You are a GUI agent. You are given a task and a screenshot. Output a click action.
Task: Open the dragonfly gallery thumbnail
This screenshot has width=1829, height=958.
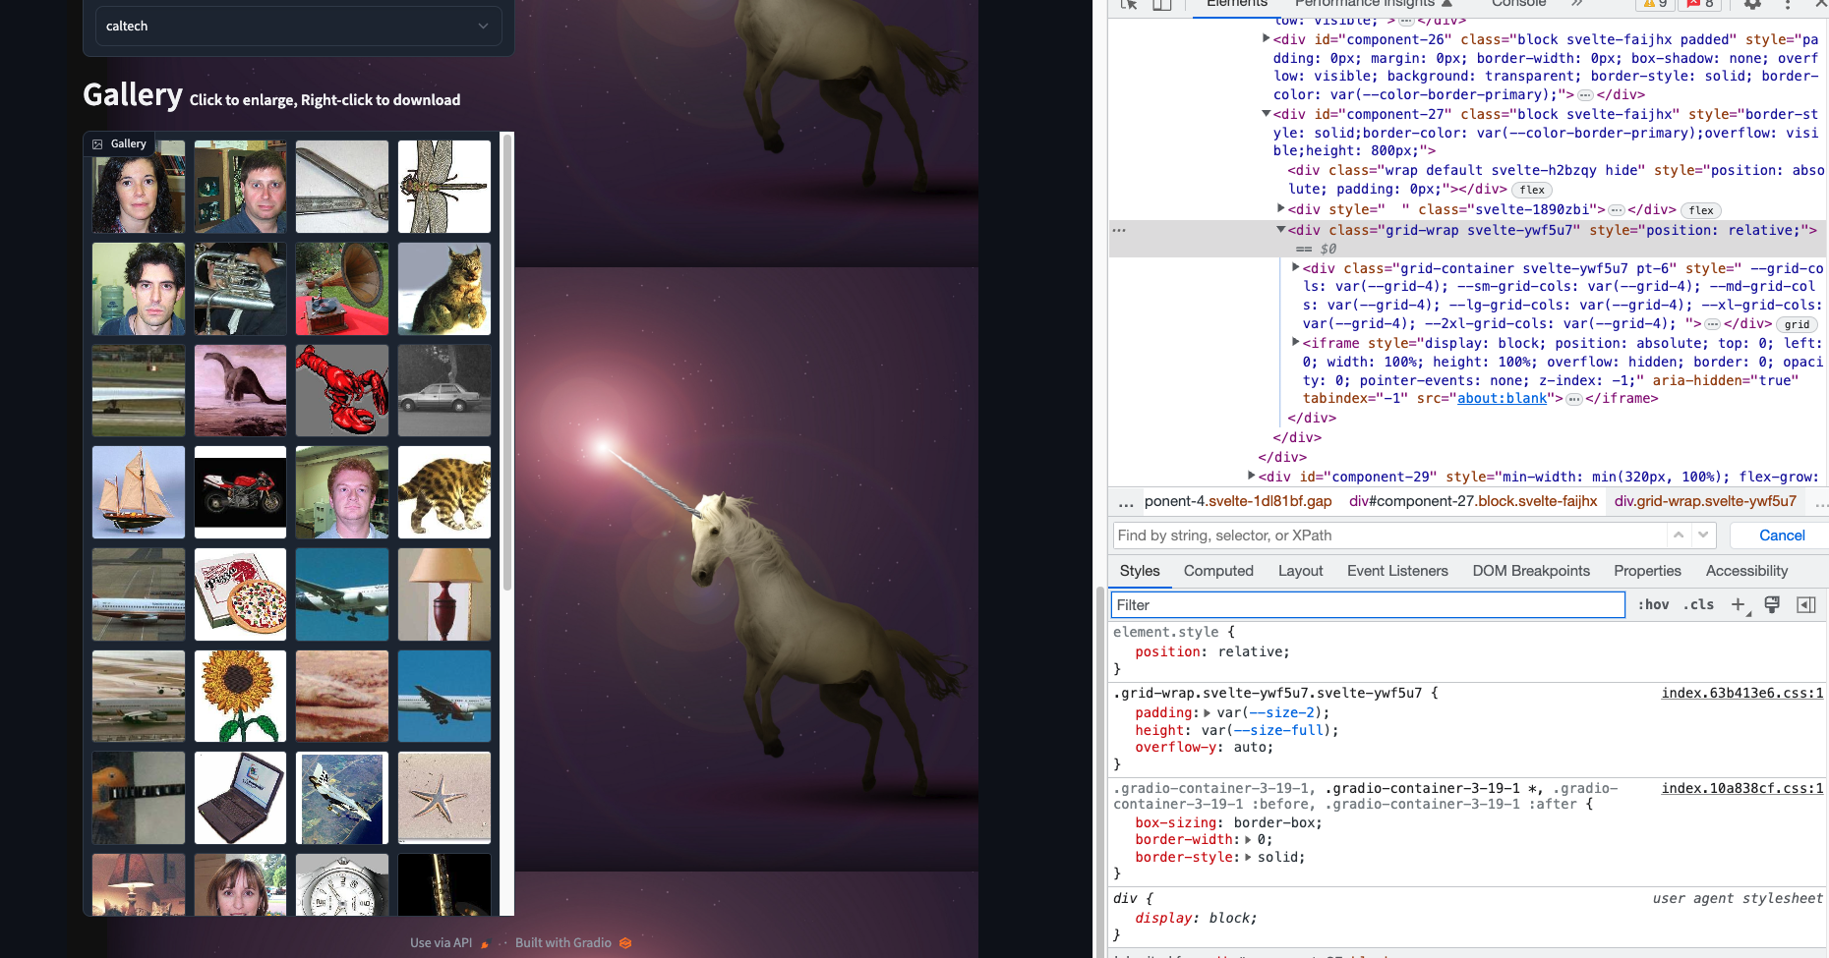tap(444, 187)
